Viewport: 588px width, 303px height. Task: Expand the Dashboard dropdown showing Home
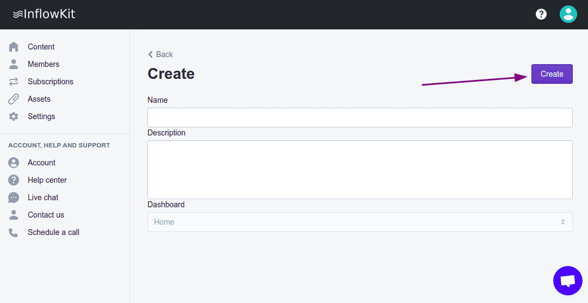(354, 222)
